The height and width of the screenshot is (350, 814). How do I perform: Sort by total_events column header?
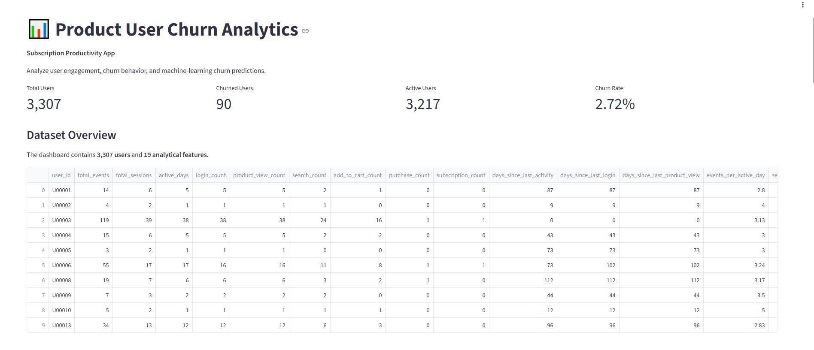coord(93,175)
